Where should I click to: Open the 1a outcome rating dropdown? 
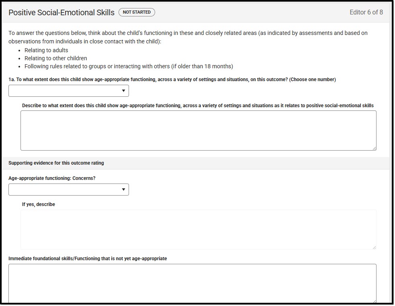[69, 91]
